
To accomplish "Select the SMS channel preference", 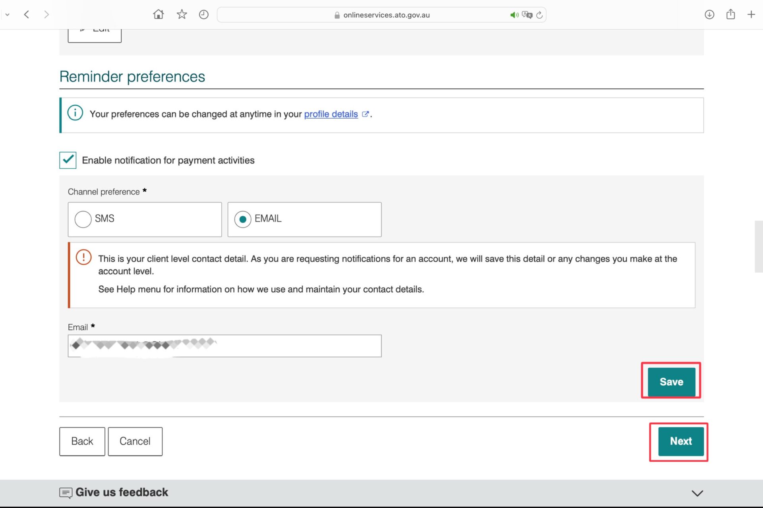I will click(83, 219).
